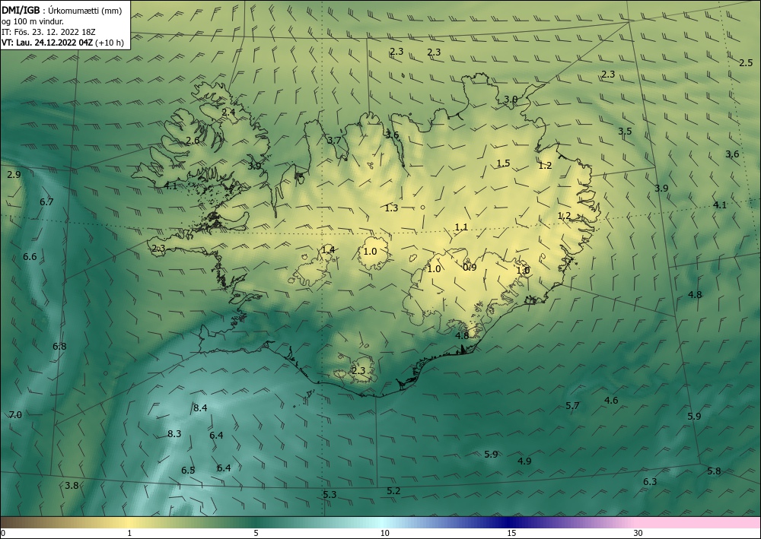Viewport: 761px width, 539px height.
Task: Select the line "og 100 m vindur."
Action: pyautogui.click(x=33, y=21)
